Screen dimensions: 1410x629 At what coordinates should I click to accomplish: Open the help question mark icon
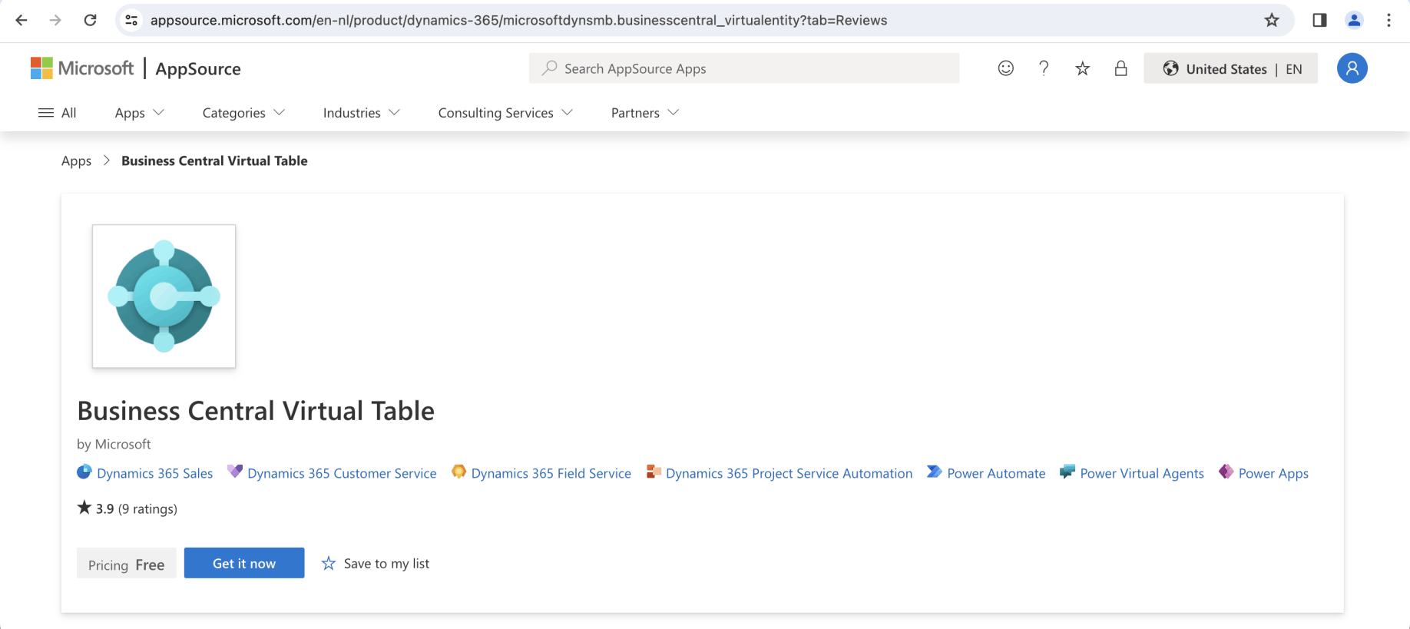pos(1044,68)
